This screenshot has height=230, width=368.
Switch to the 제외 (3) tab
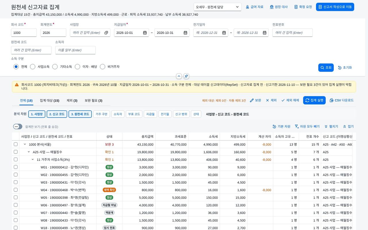(x=72, y=101)
